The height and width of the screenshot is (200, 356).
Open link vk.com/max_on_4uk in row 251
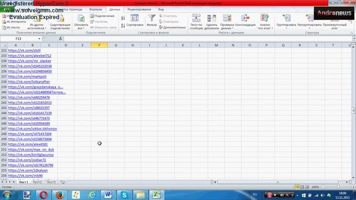click(x=31, y=149)
